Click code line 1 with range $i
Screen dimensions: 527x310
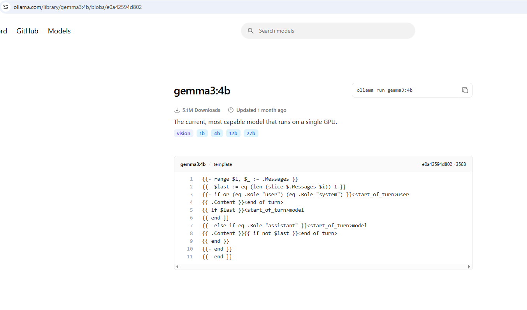point(250,179)
